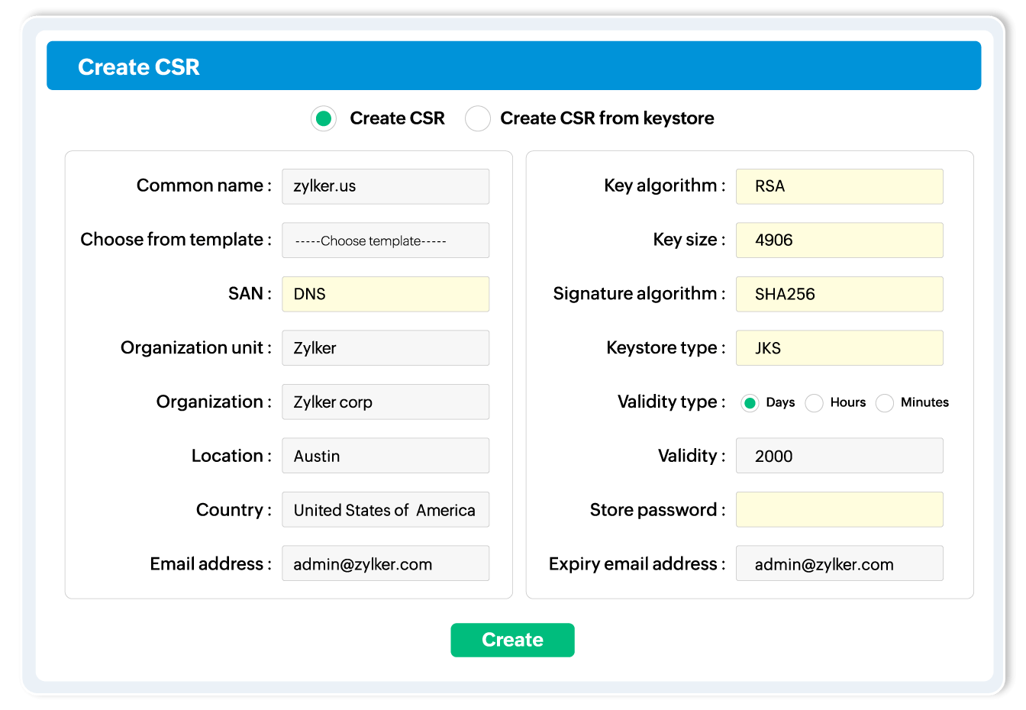This screenshot has width=1026, height=710.
Task: Choose Days as validity type
Action: pyautogui.click(x=750, y=403)
